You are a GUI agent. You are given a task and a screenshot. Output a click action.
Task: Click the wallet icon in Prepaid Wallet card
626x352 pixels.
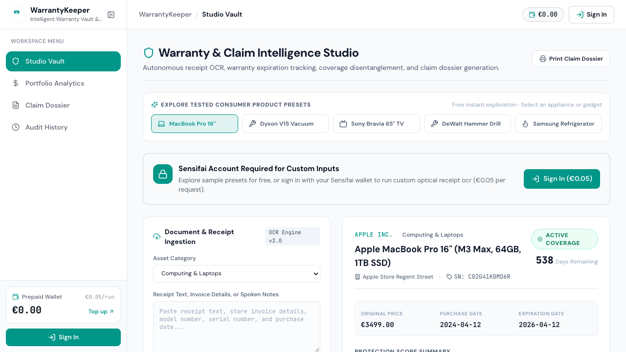(16, 297)
